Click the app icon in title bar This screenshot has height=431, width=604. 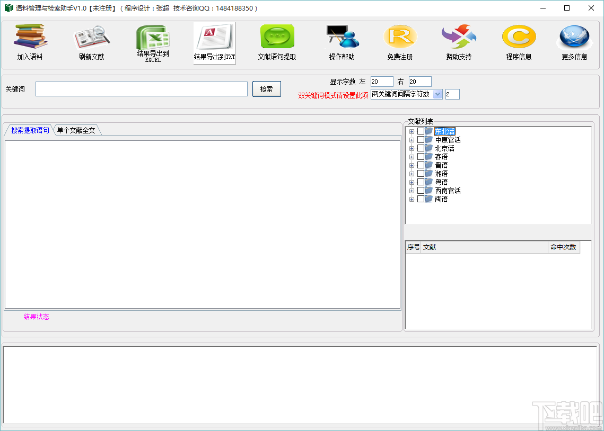click(x=9, y=8)
